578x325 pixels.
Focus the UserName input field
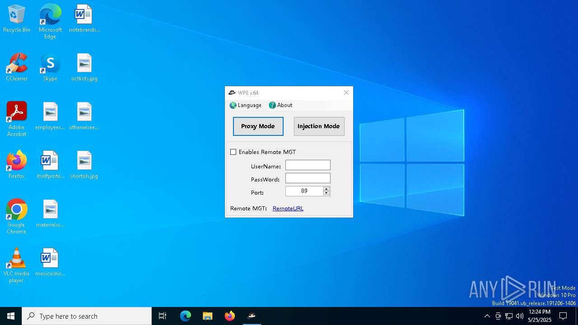pos(308,165)
